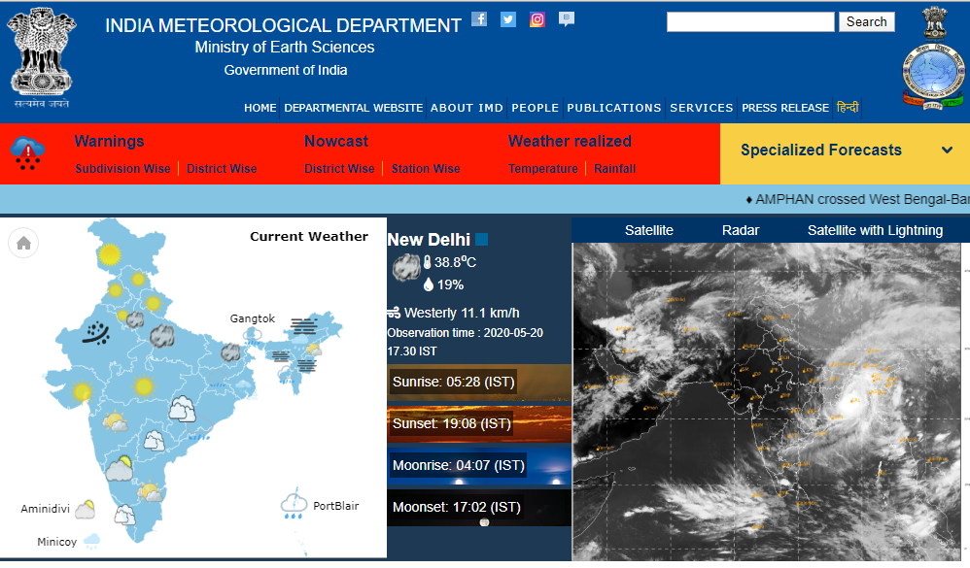The image size is (970, 568).
Task: Click the Moonrise 04:07 (IST) banner
Action: point(479,465)
